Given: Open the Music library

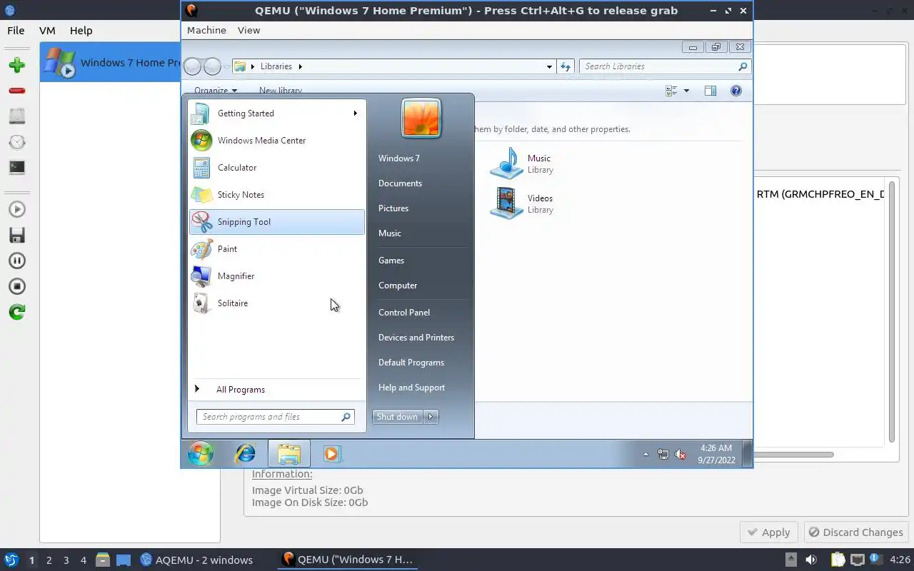Looking at the screenshot, I should pyautogui.click(x=521, y=163).
